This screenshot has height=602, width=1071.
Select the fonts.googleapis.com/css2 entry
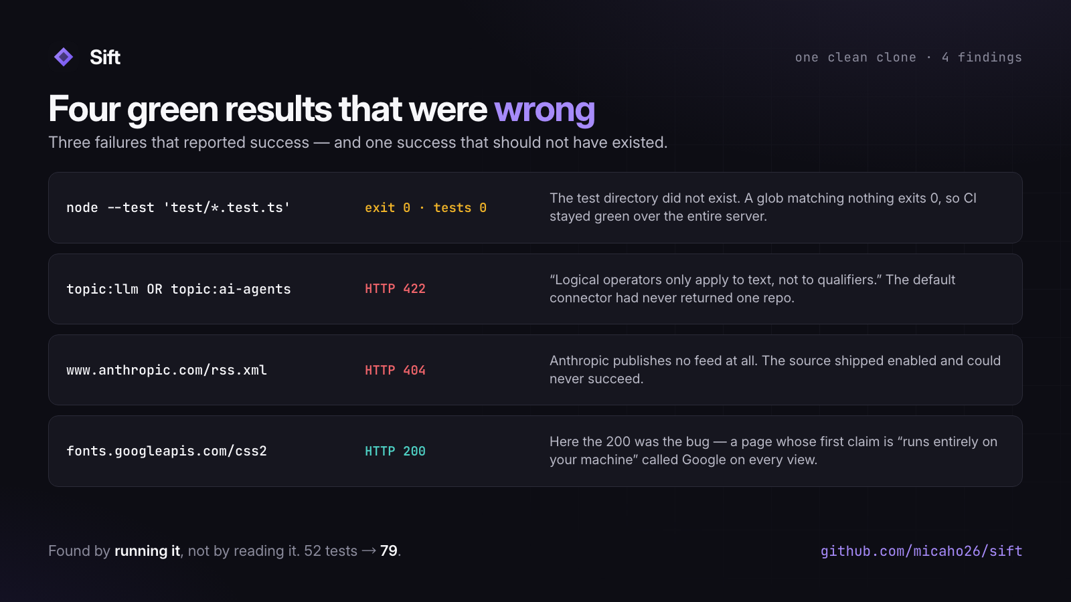[x=167, y=451]
